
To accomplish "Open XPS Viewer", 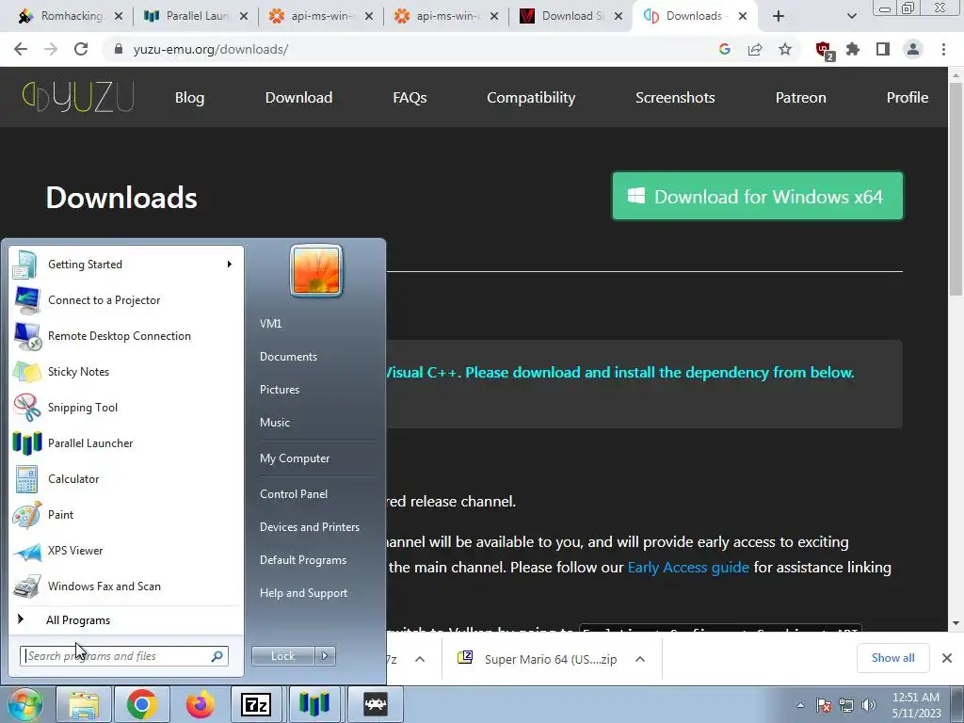I will coord(126,550).
